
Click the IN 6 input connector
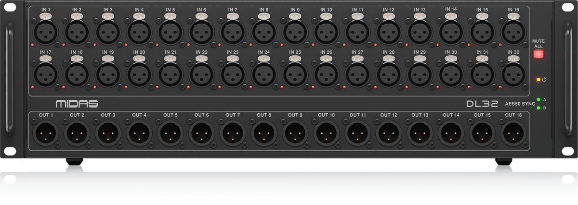tap(202, 32)
